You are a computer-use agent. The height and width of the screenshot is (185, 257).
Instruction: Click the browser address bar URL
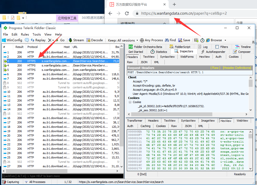click(x=184, y=13)
